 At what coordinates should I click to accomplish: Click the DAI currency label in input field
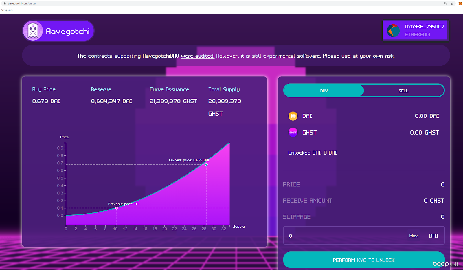tap(433, 236)
